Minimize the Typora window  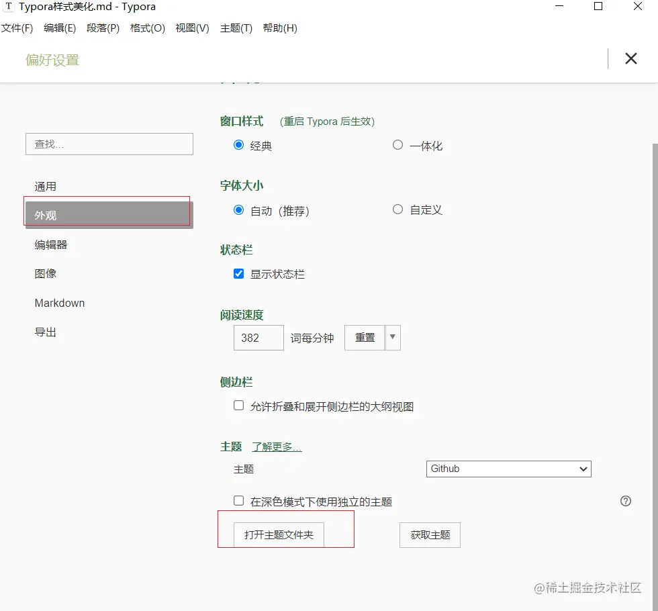tap(559, 6)
